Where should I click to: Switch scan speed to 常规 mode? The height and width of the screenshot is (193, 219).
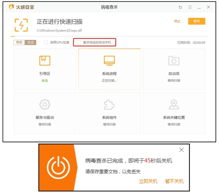(19, 43)
